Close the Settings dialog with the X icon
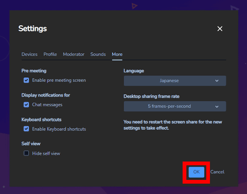Screen dimensions: 247x194 pyautogui.click(x=220, y=29)
